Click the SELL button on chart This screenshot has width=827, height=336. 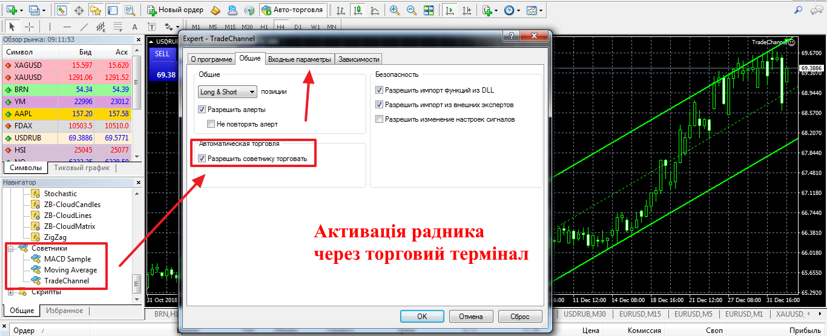coord(162,53)
